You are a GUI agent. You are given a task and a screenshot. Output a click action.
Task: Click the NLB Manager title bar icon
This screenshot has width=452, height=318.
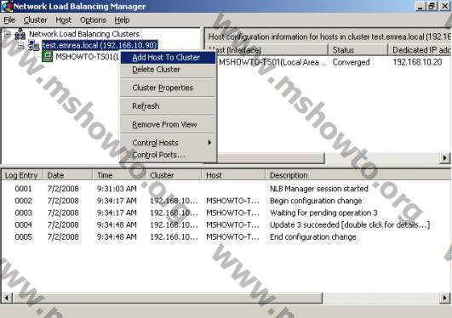7,6
